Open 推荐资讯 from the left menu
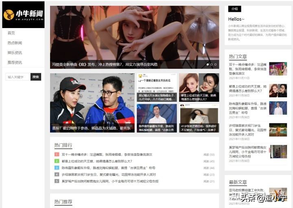The height and width of the screenshot is (208, 293). tap(15, 62)
